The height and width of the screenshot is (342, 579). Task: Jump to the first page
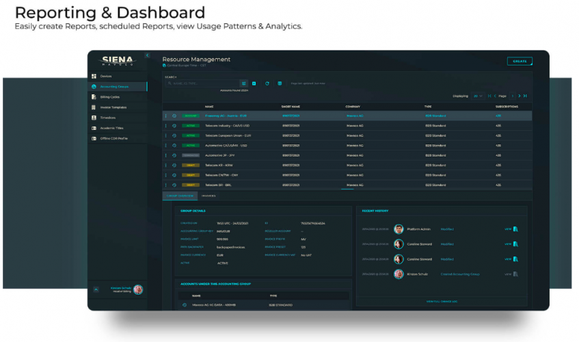pyautogui.click(x=489, y=96)
